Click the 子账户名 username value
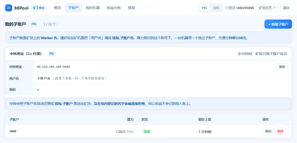The image size is (297, 143). (44, 78)
